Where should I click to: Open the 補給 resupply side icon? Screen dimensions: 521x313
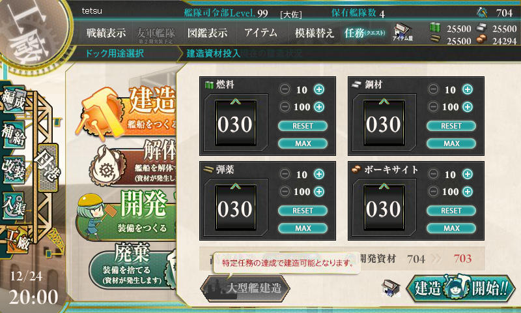[13, 134]
